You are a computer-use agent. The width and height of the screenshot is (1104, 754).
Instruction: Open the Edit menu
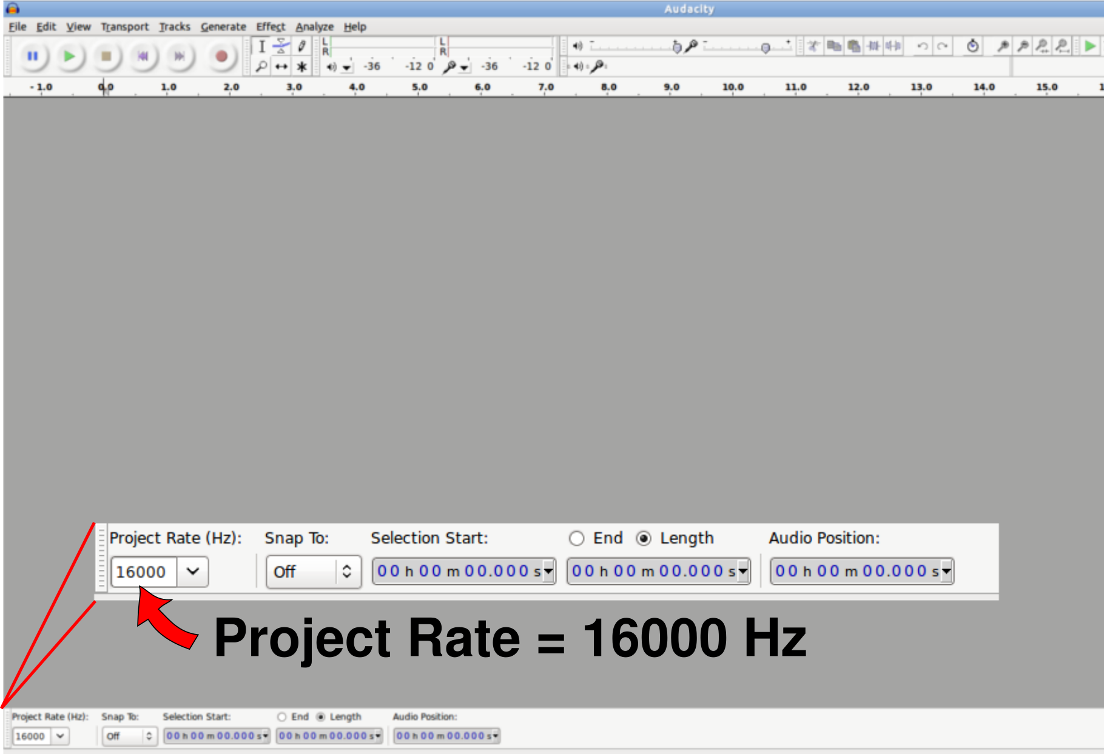click(x=46, y=27)
